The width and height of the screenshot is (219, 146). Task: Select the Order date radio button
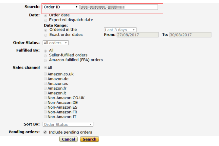46,15
